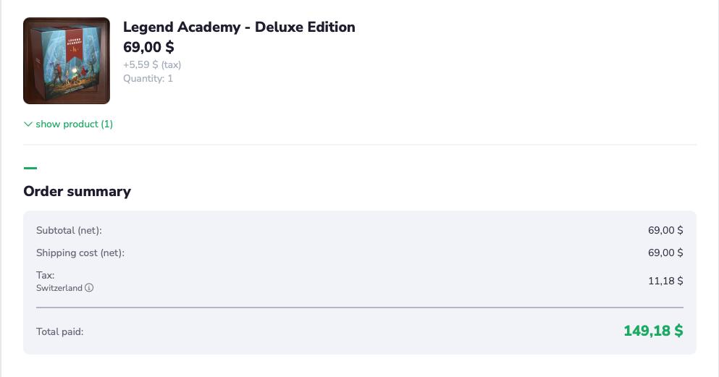Click the Order summary heading
Screen dimensions: 719x377
[x=77, y=191]
